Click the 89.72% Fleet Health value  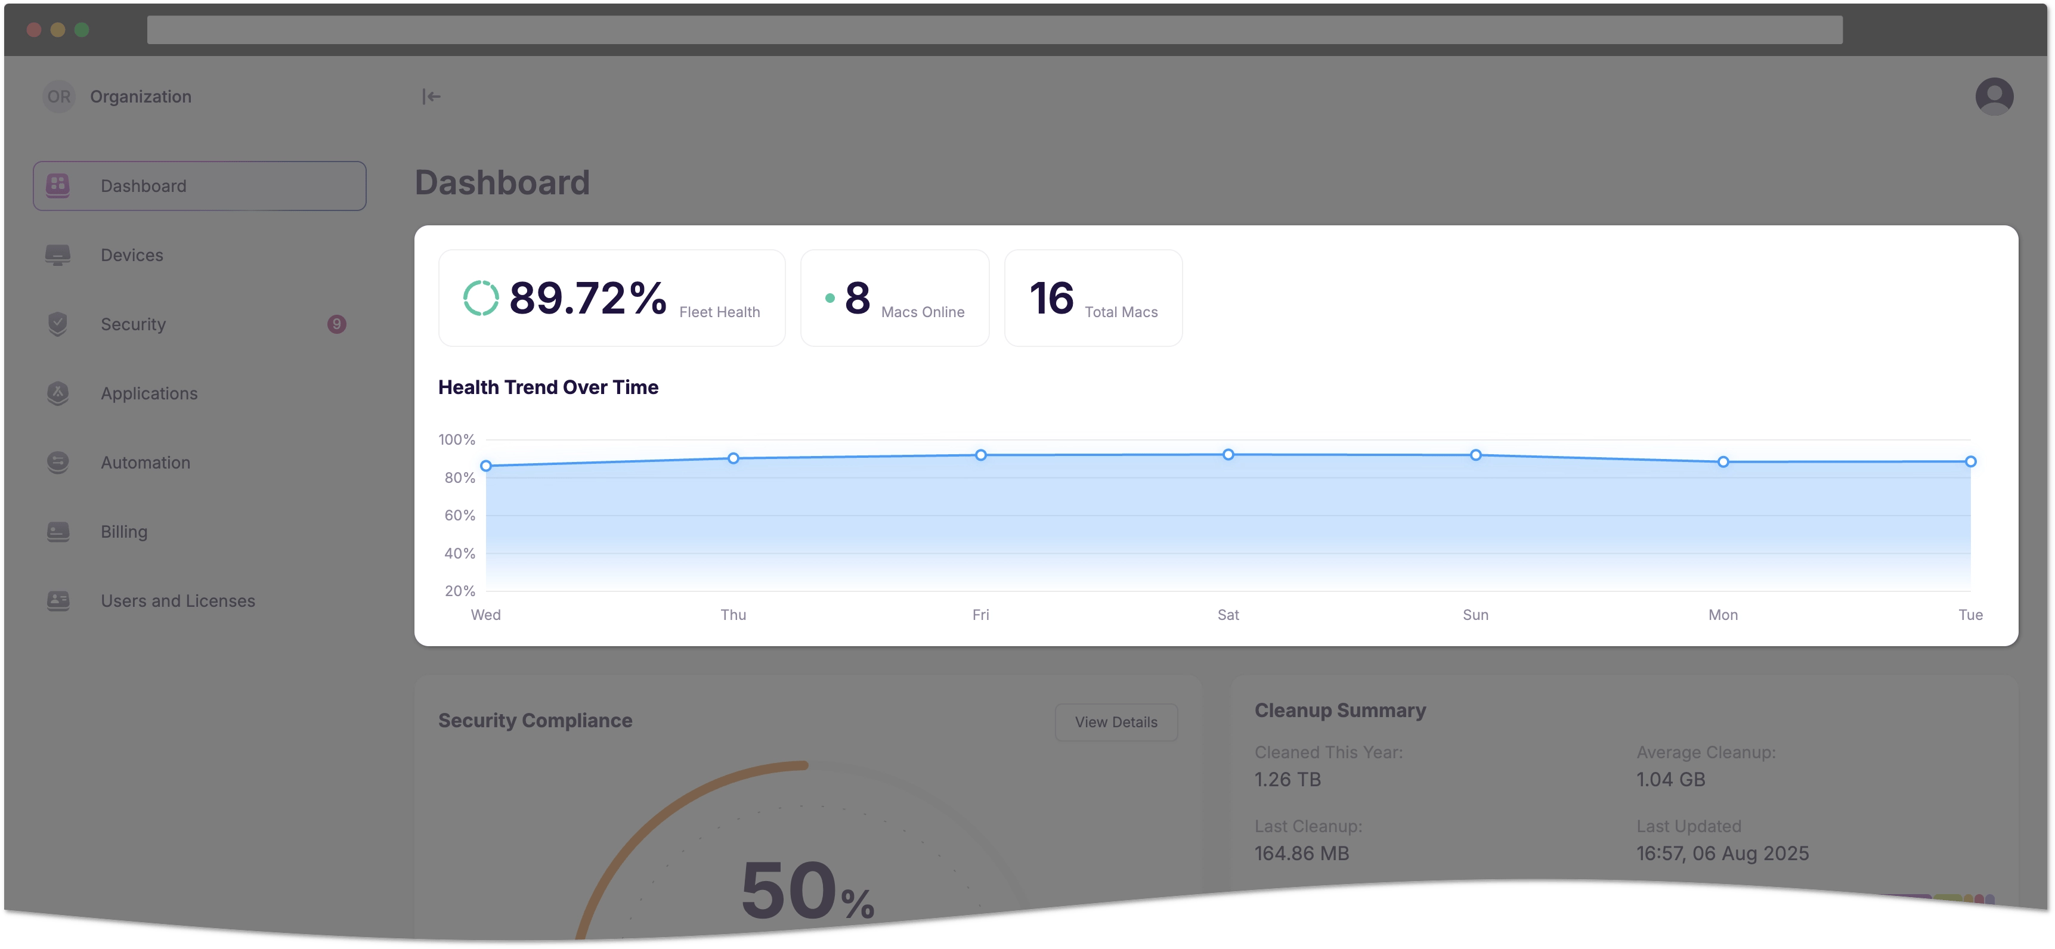[x=588, y=298]
